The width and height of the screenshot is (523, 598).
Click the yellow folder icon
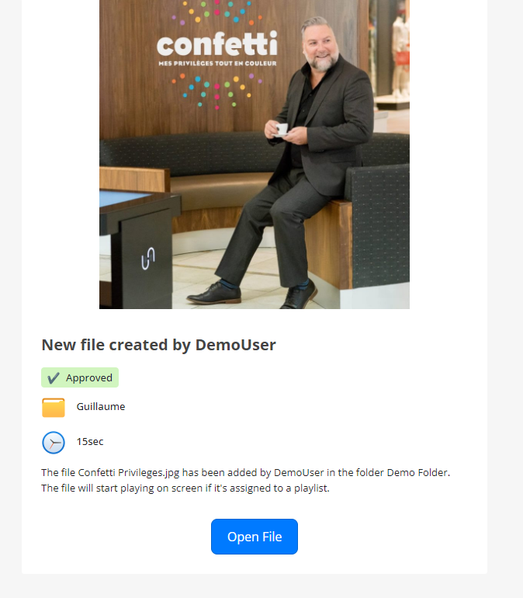(54, 407)
